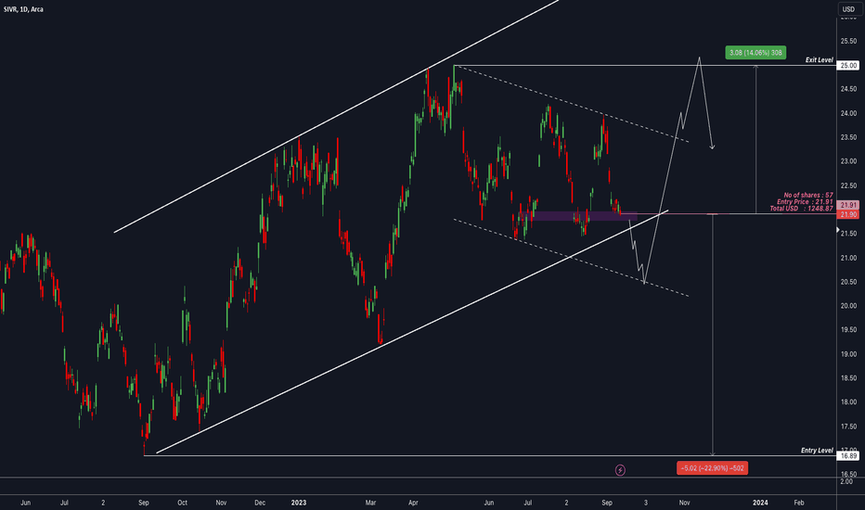Click the lightning bolt event icon
The image size is (865, 510).
tap(620, 470)
